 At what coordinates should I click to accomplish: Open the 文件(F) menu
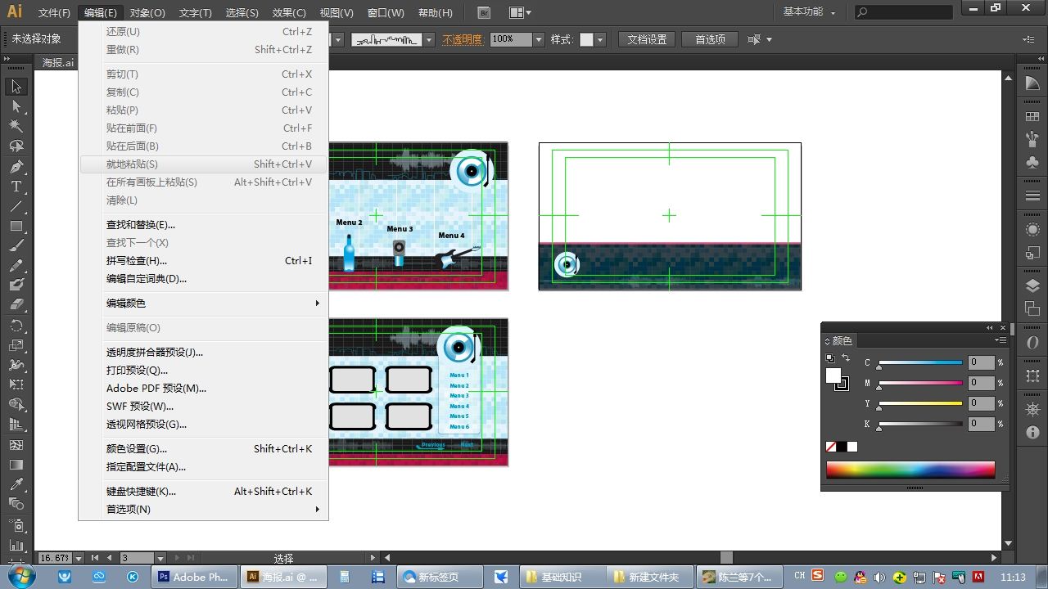tap(55, 13)
